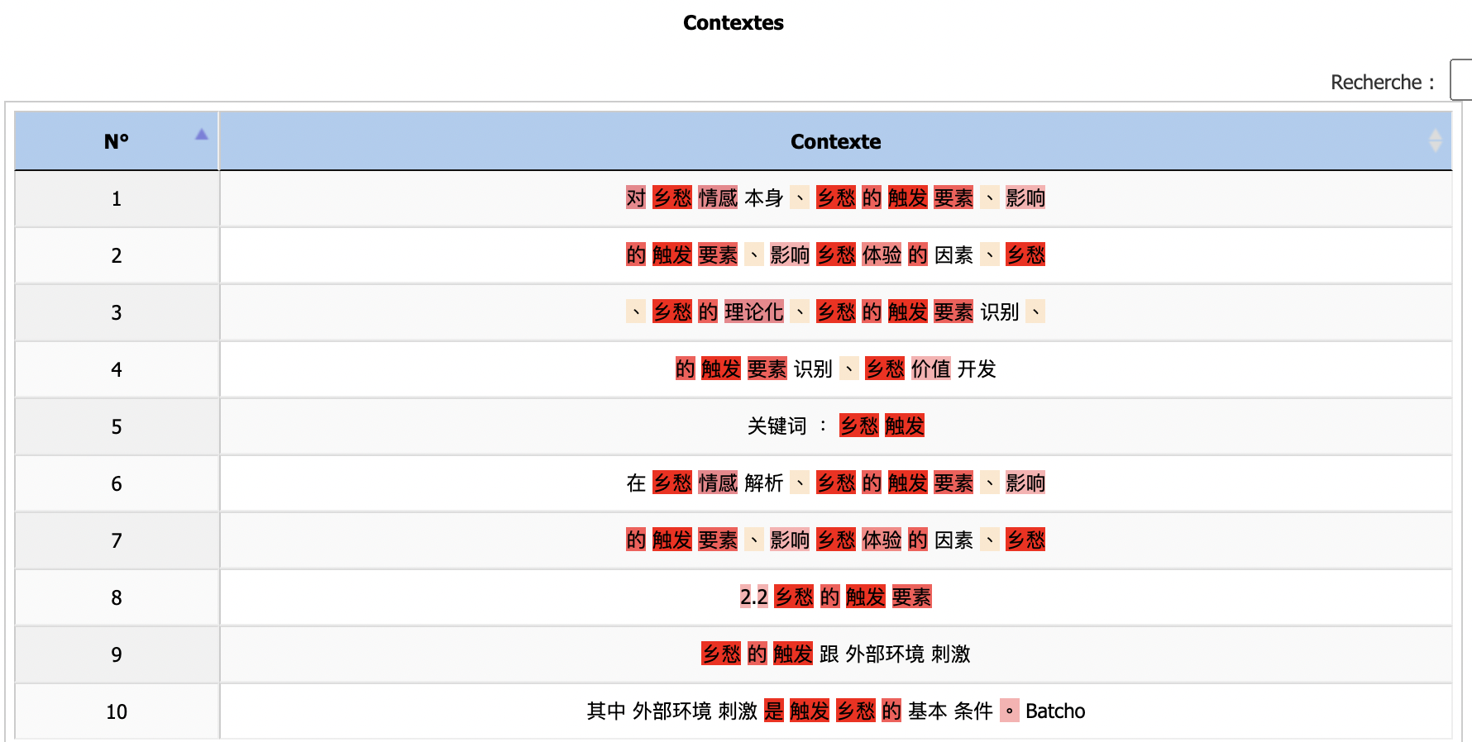Click row number 7 index cell
1472x742 pixels.
tap(117, 541)
